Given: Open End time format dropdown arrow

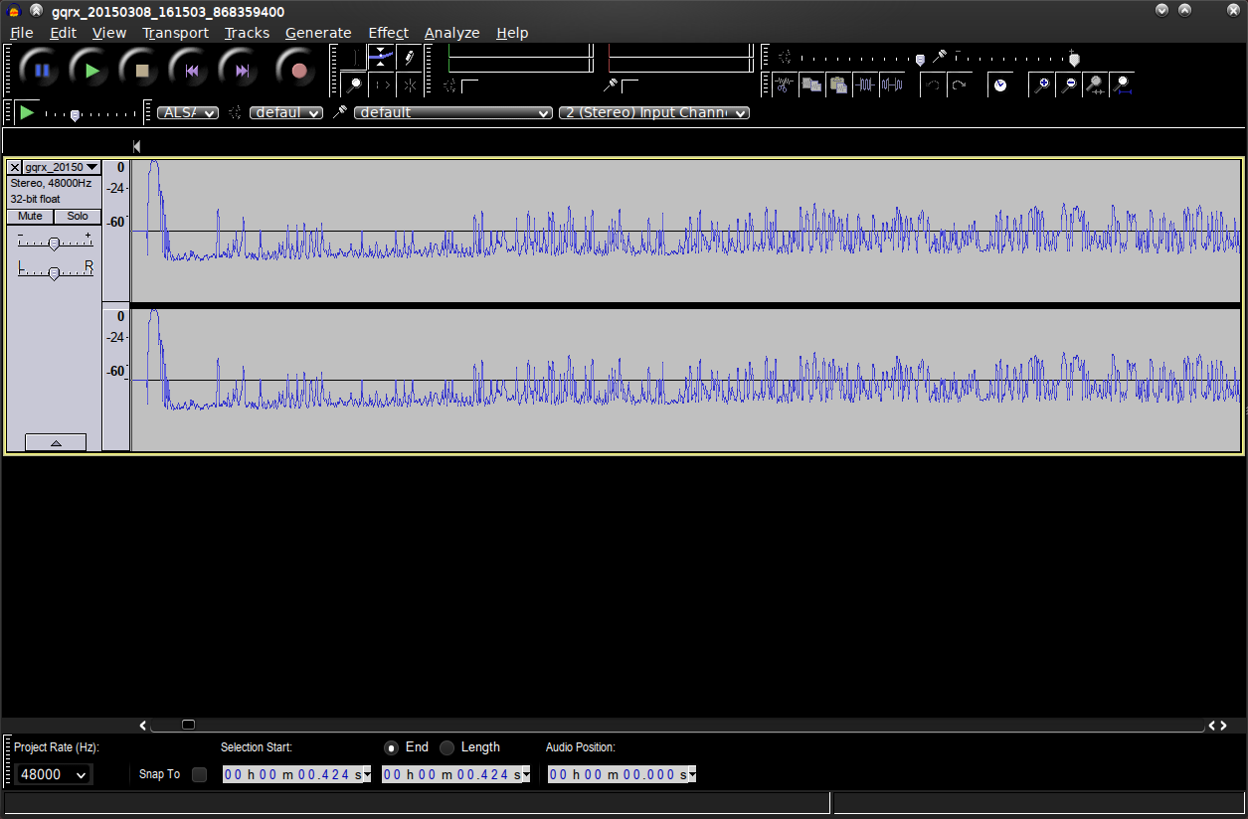Looking at the screenshot, I should pyautogui.click(x=525, y=774).
